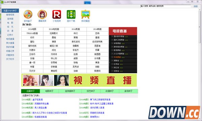Click the TVB2014新剧 tag cell
The width and height of the screenshot is (202, 121).
coord(32,33)
